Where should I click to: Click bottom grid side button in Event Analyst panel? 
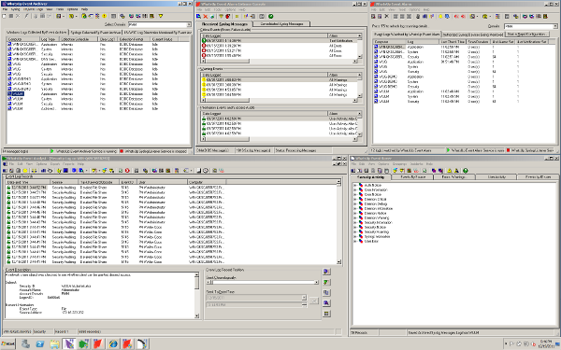click(326, 314)
